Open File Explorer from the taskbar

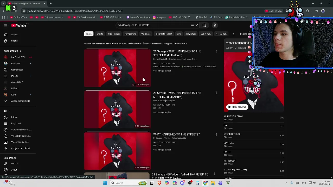click(x=213, y=183)
